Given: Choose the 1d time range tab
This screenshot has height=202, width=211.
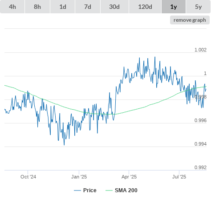Looking at the screenshot, I should 63,7.
